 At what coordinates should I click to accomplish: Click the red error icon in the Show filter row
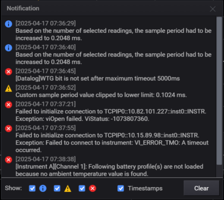tap(93, 188)
